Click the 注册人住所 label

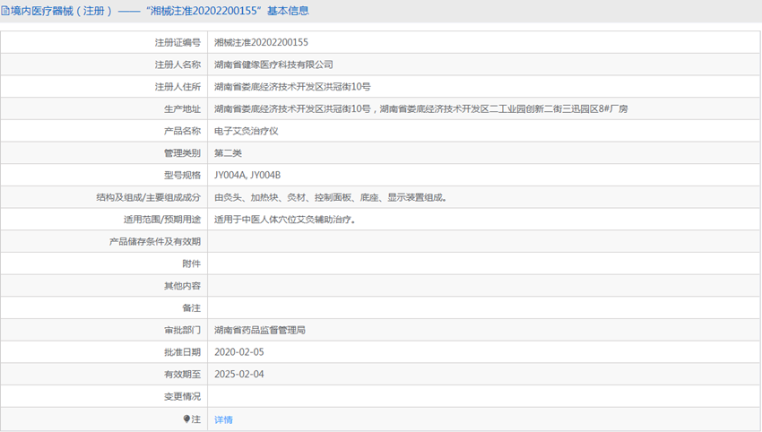(x=178, y=87)
